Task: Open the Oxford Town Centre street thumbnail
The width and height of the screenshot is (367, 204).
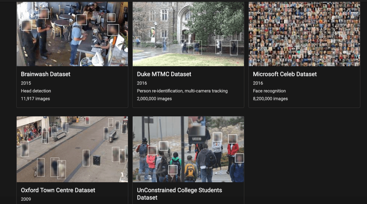Action: [x=72, y=149]
